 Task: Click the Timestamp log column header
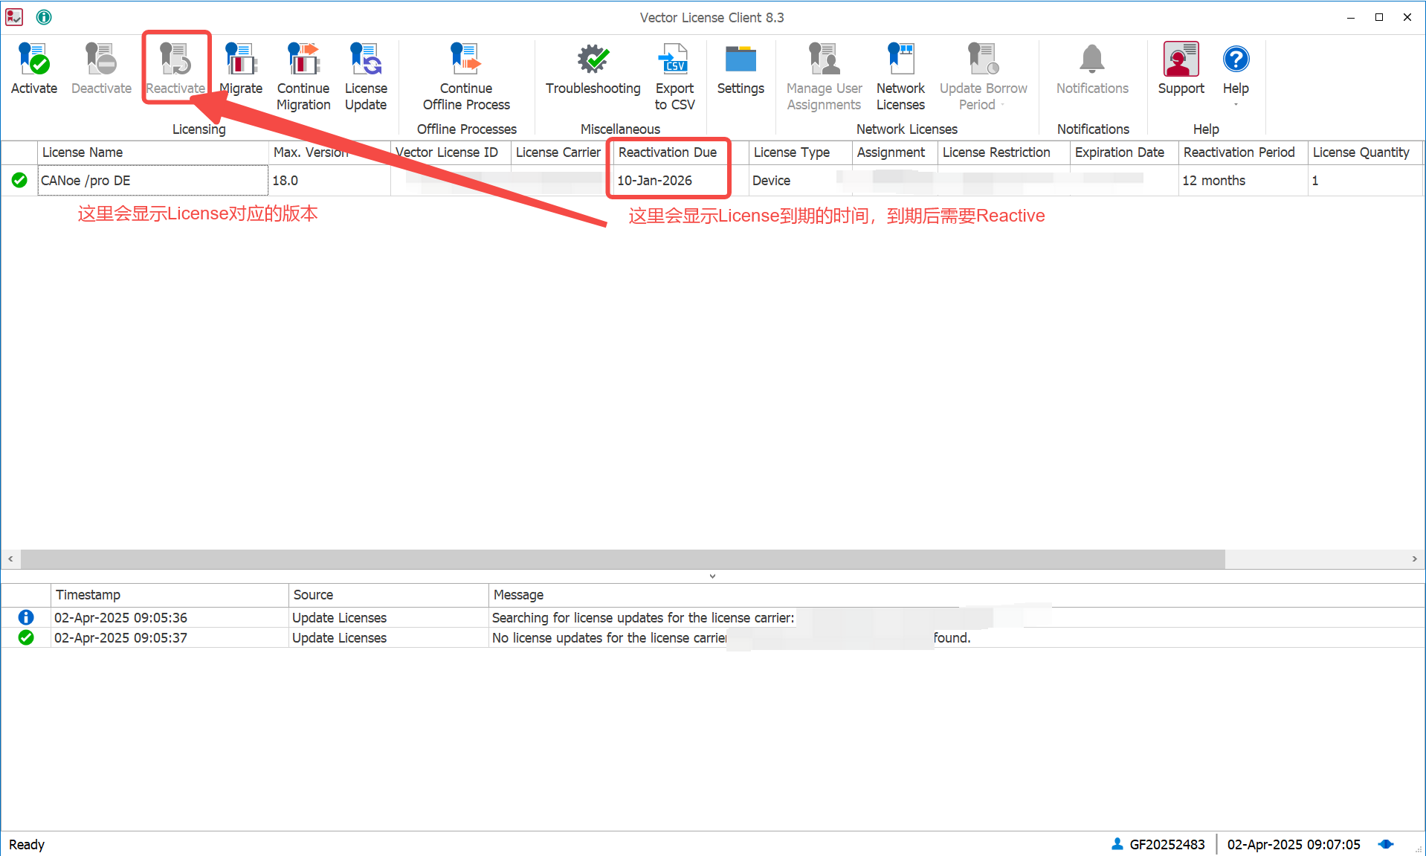point(170,595)
